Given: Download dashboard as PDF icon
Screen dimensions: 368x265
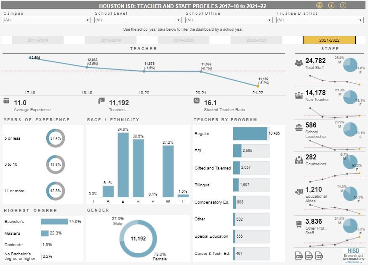Looking at the screenshot, I should tap(299, 255).
